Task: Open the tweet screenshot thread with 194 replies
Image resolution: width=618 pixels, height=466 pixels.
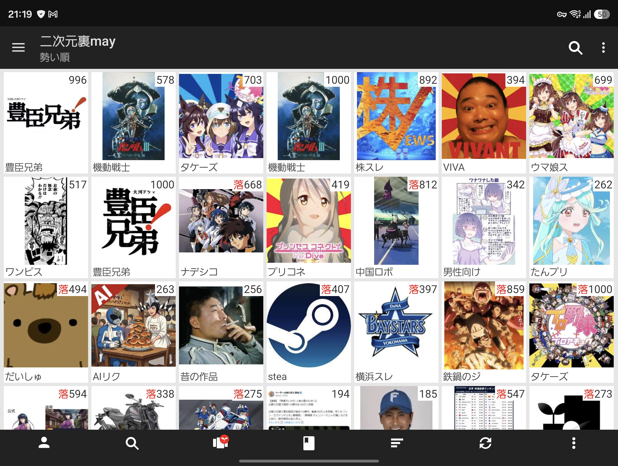Action: pos(309,408)
